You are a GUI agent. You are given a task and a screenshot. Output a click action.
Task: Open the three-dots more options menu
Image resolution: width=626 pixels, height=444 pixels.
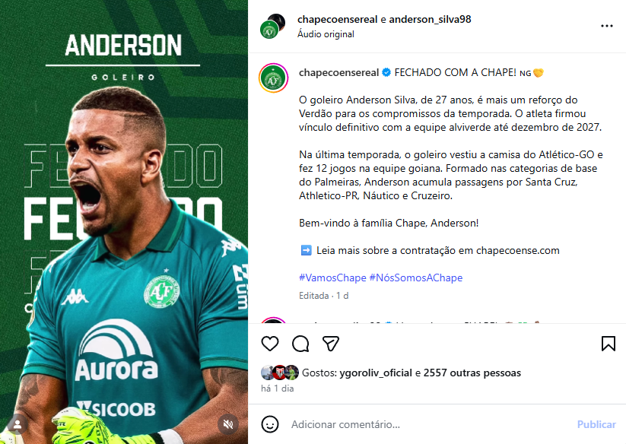tap(606, 26)
